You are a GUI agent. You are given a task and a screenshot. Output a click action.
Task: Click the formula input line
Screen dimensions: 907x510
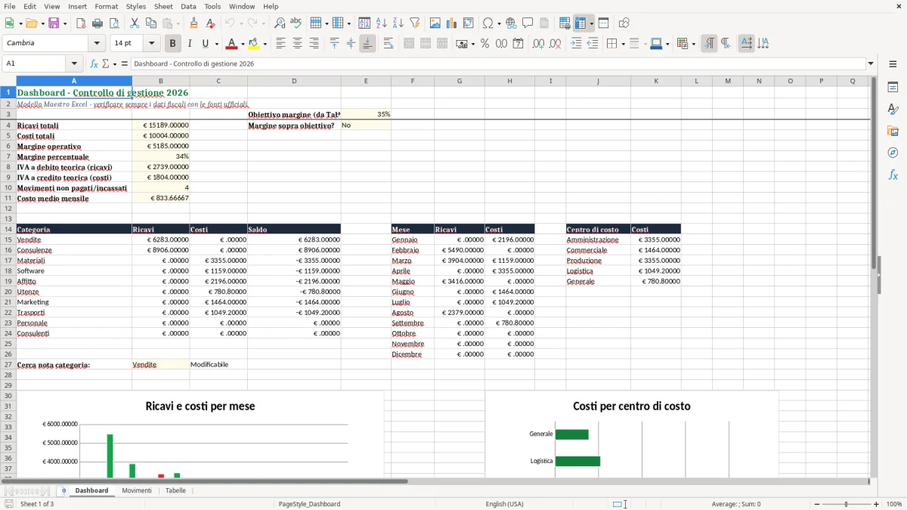point(498,63)
